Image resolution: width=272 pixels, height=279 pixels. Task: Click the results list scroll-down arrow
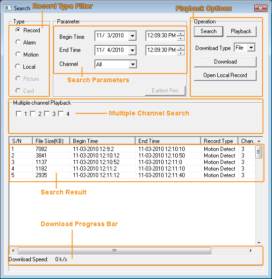tap(259, 243)
